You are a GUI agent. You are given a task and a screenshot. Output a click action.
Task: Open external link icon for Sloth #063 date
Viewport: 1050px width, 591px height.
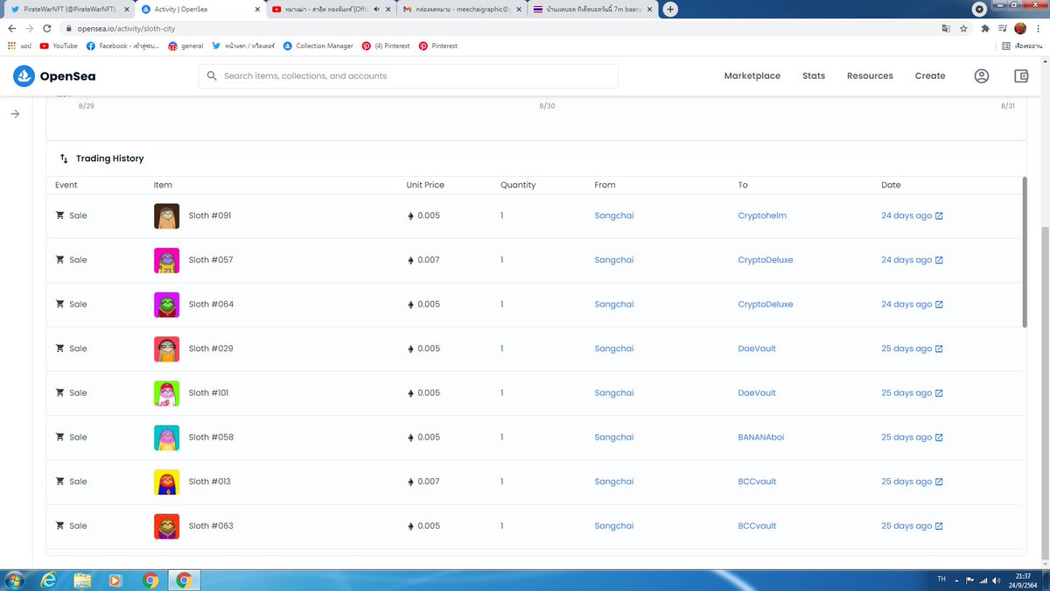(x=939, y=526)
